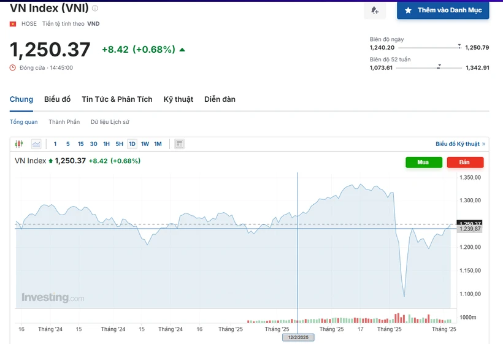Select the 1M chart interval

158,144
